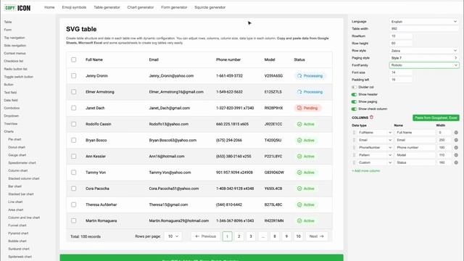Grab the PhoneNumber column drag handle
Image resolution: width=464 pixels, height=261 pixels.
[x=355, y=147]
